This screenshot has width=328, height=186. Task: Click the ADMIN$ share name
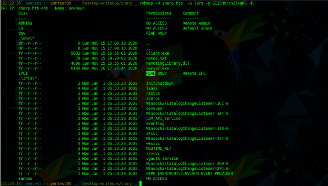pos(25,23)
